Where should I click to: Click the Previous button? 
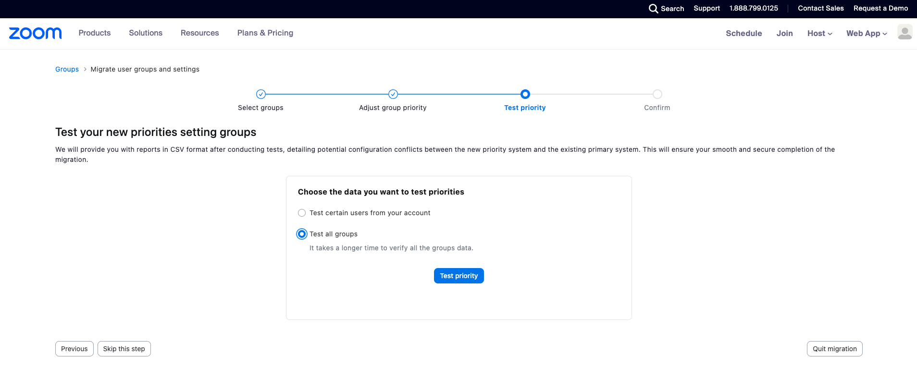coord(74,349)
